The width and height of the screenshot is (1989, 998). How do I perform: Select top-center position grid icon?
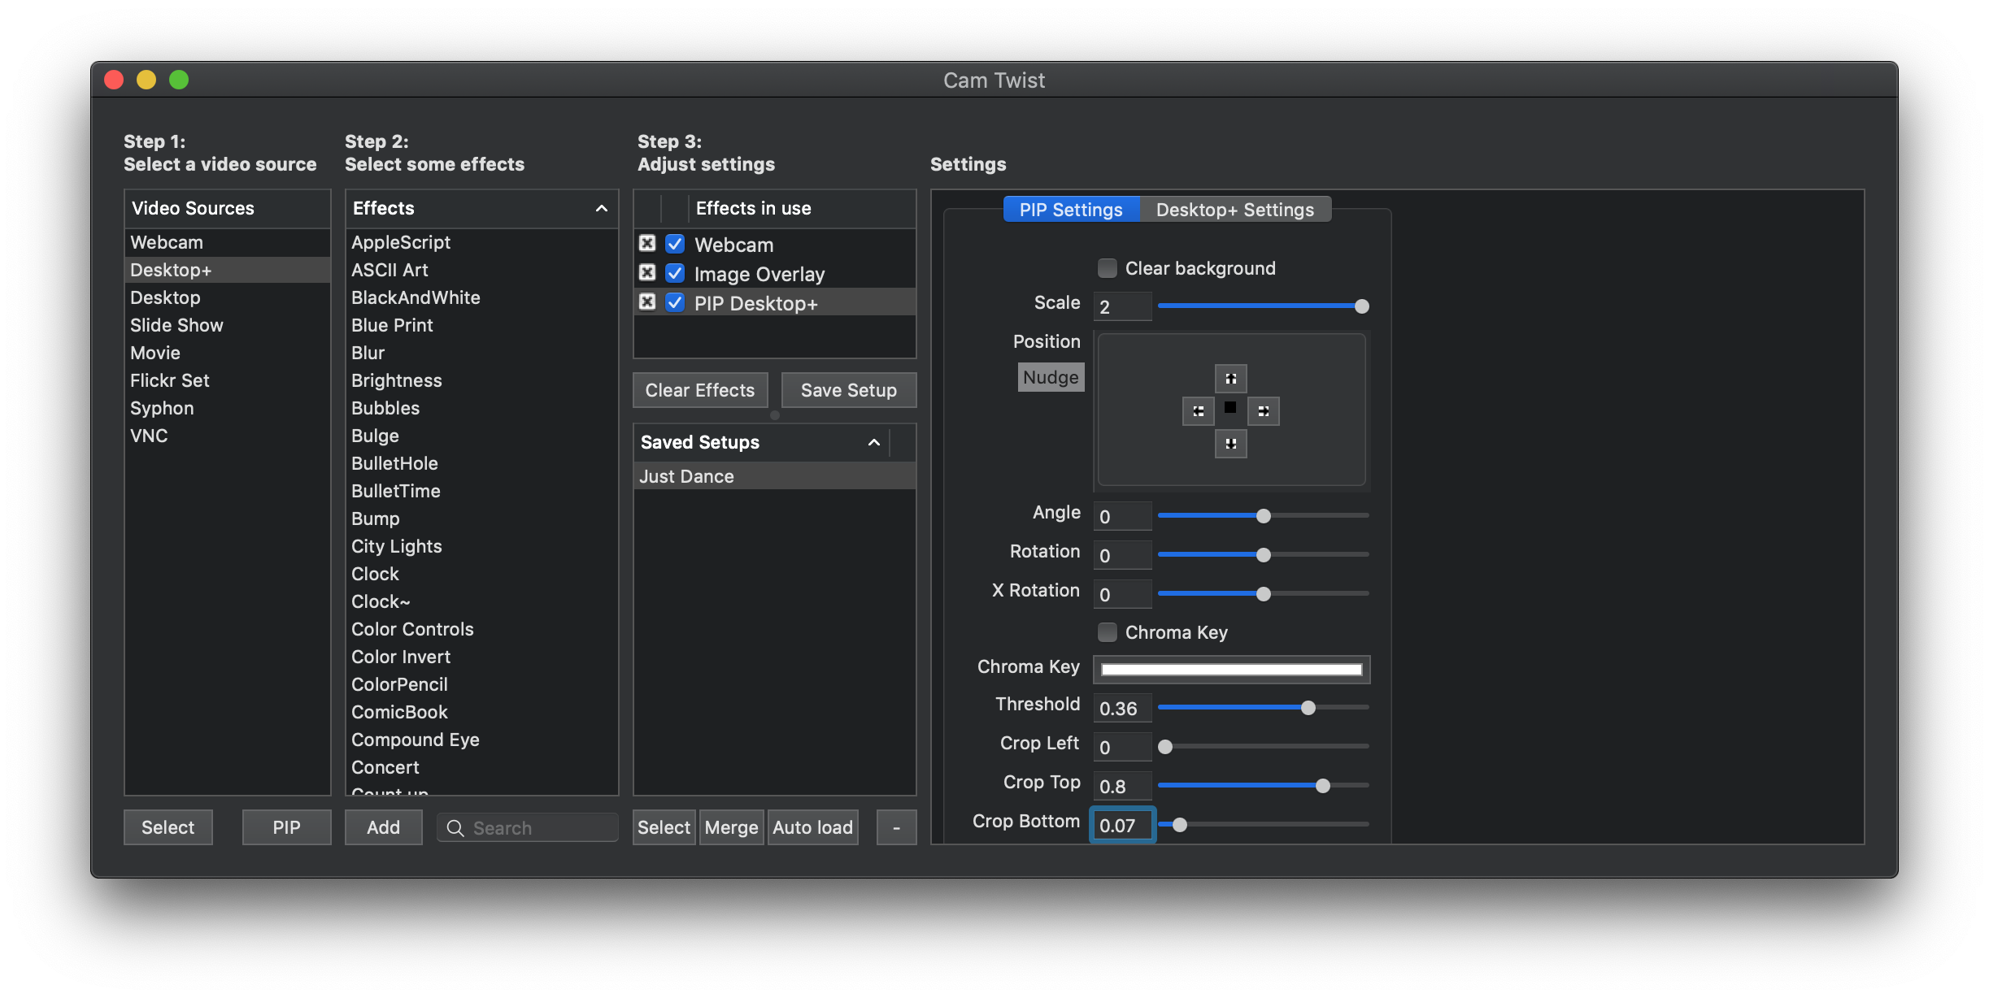[1229, 377]
